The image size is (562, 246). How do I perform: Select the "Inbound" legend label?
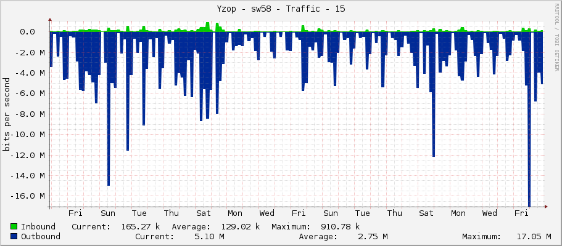(38, 227)
